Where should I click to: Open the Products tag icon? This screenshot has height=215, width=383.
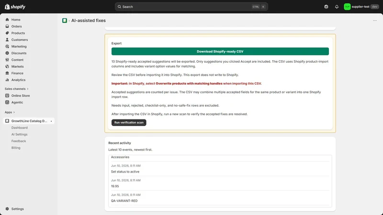[7, 33]
